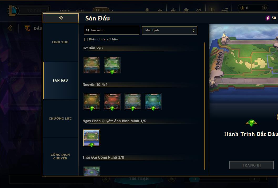Select the Thời Đại Công Nghệ arena thumbnail
Screen dimensions: 278x188
tap(92, 171)
